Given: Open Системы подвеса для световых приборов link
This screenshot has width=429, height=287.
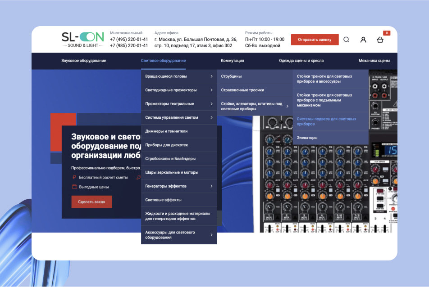Looking at the screenshot, I should click(326, 121).
